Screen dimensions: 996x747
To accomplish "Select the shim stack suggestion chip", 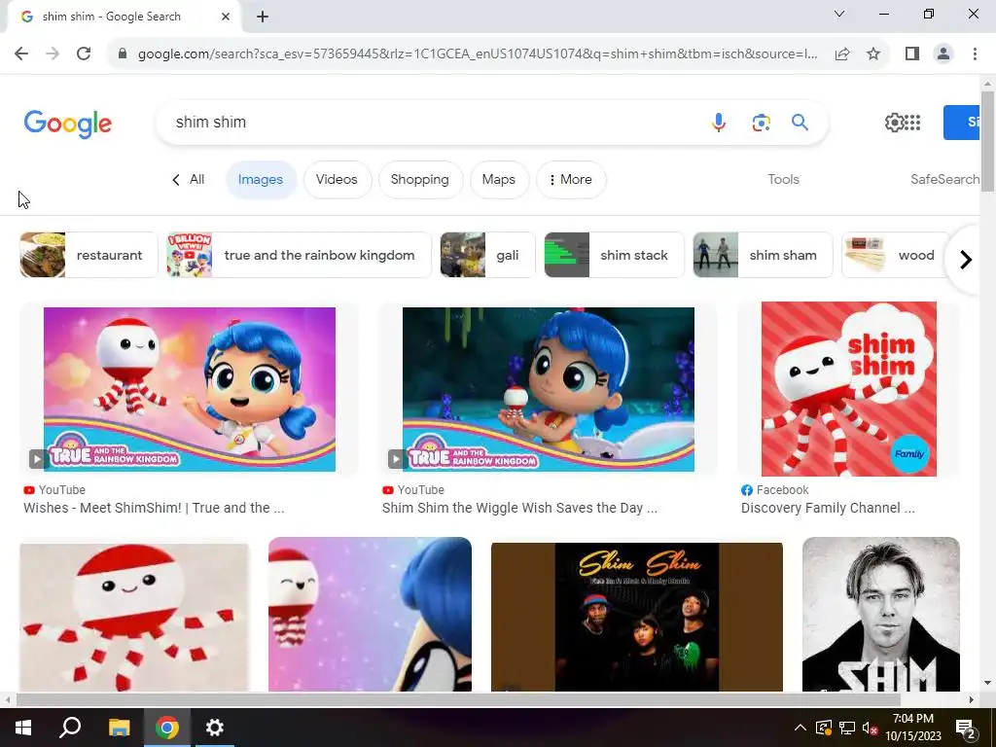I will (x=614, y=255).
